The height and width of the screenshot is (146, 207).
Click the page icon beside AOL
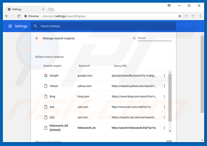[x=46, y=117]
